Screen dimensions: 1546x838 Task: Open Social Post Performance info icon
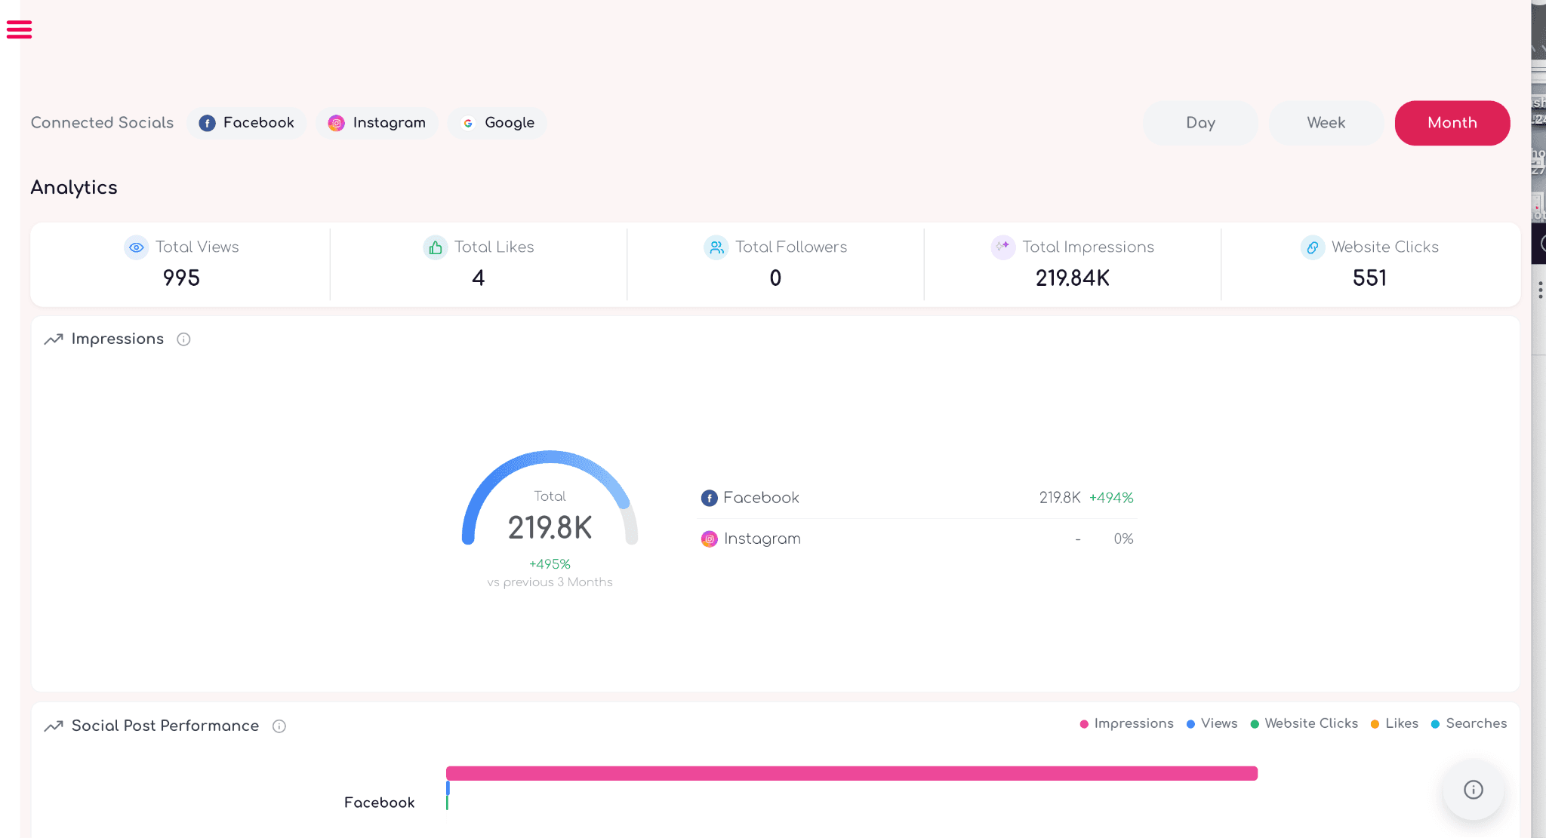pos(279,726)
